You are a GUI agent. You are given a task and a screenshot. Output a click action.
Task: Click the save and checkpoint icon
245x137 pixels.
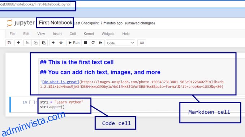9,43
